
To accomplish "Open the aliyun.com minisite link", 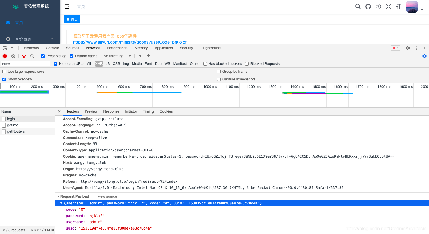I will [130, 42].
